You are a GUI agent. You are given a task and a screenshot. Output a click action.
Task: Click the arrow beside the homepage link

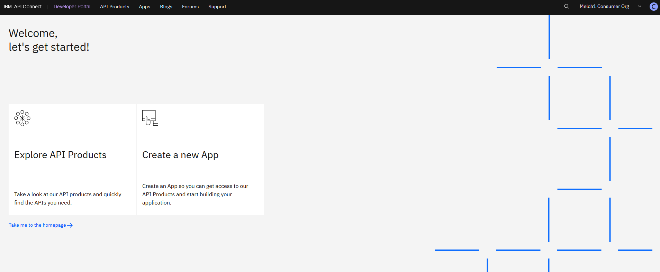[70, 225]
